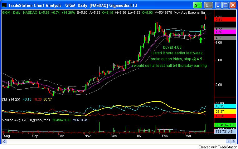Click the 'Dec' date axis label
238x149 pixels.
(x=114, y=136)
